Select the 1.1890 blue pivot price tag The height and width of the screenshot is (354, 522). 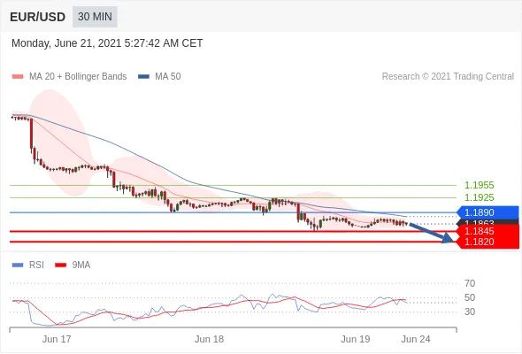[x=487, y=212]
